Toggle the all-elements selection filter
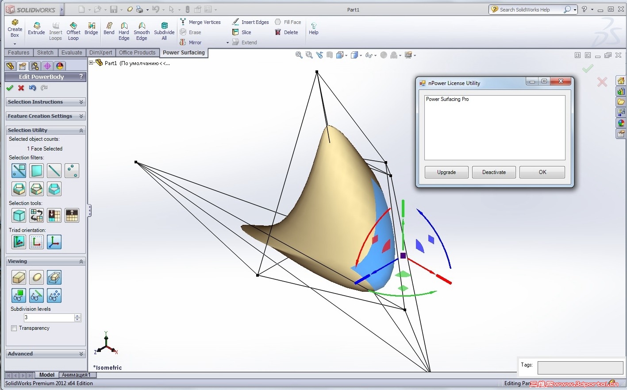The image size is (627, 390). click(x=19, y=170)
